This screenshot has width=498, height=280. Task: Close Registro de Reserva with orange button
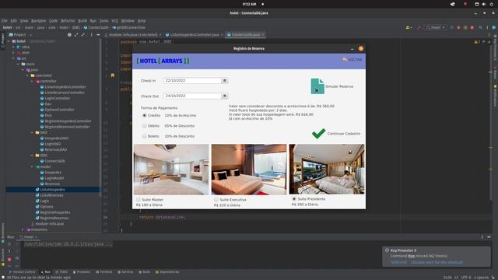pos(361,48)
